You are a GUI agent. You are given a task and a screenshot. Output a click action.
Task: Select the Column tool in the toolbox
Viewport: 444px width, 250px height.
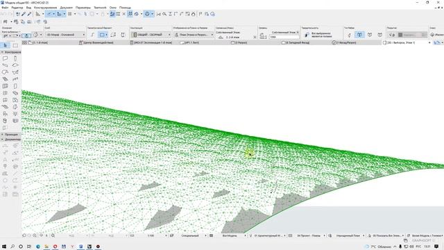(15, 58)
